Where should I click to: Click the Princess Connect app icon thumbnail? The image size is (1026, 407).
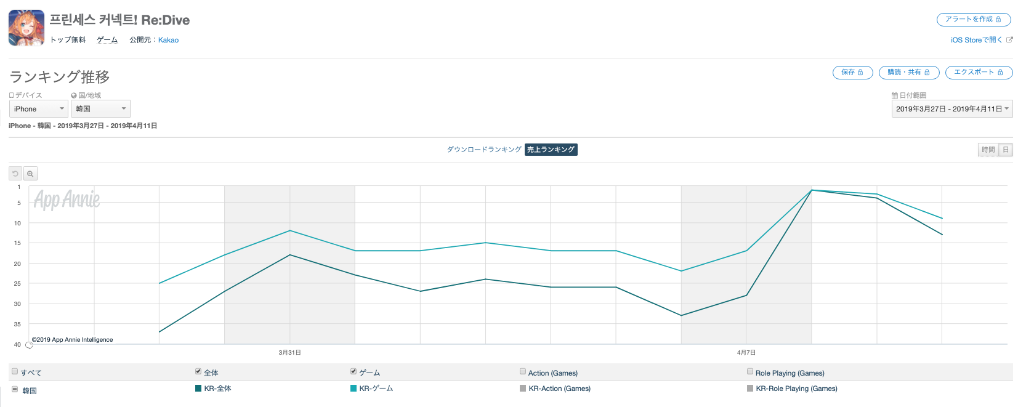[x=26, y=28]
